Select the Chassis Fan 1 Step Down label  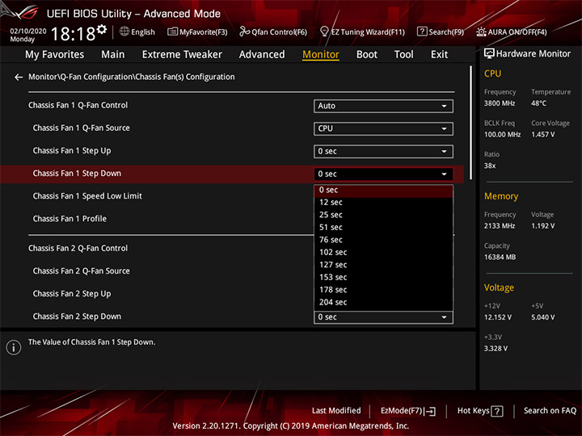pyautogui.click(x=77, y=174)
